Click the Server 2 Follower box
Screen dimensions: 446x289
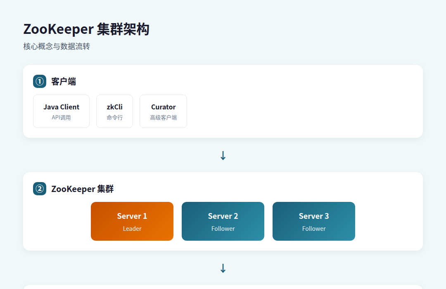(x=223, y=221)
